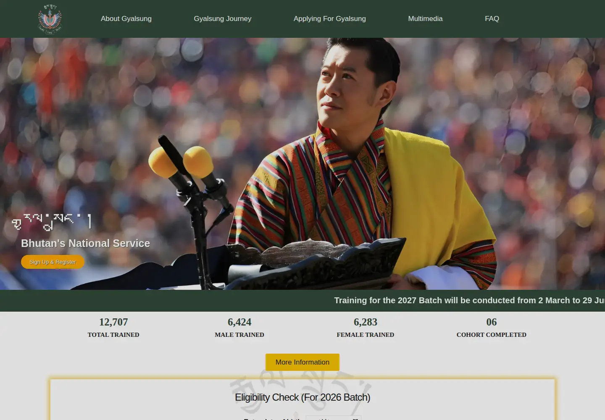The height and width of the screenshot is (420, 605).
Task: Open the About Gyalsung menu
Action: [x=126, y=18]
